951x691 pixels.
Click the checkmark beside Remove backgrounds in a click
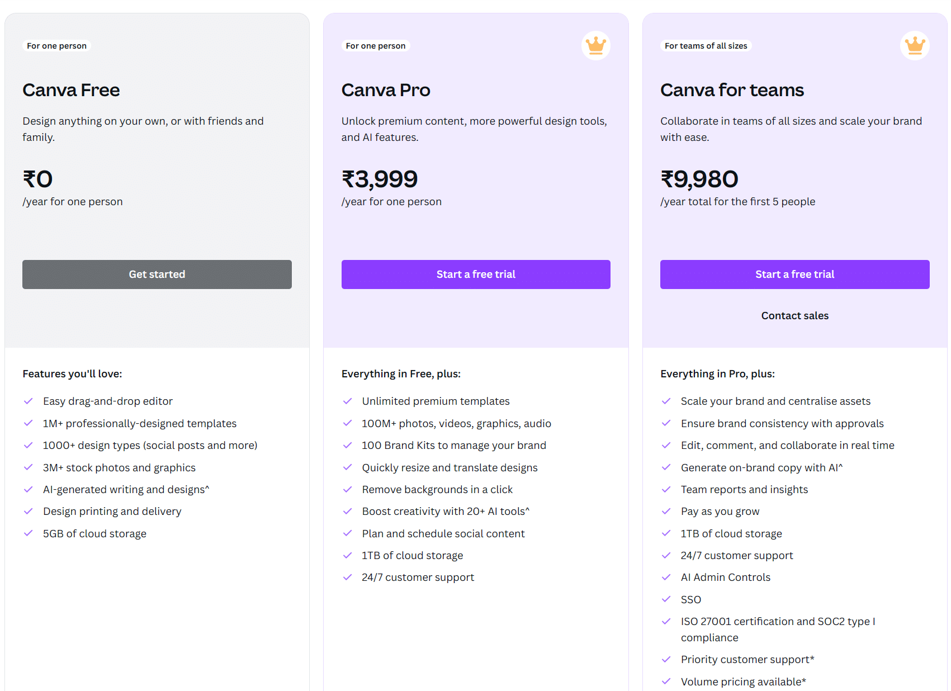click(347, 489)
